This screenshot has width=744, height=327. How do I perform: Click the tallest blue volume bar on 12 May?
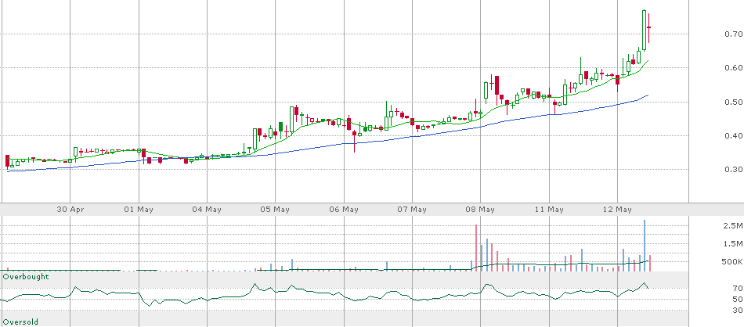pyautogui.click(x=645, y=246)
